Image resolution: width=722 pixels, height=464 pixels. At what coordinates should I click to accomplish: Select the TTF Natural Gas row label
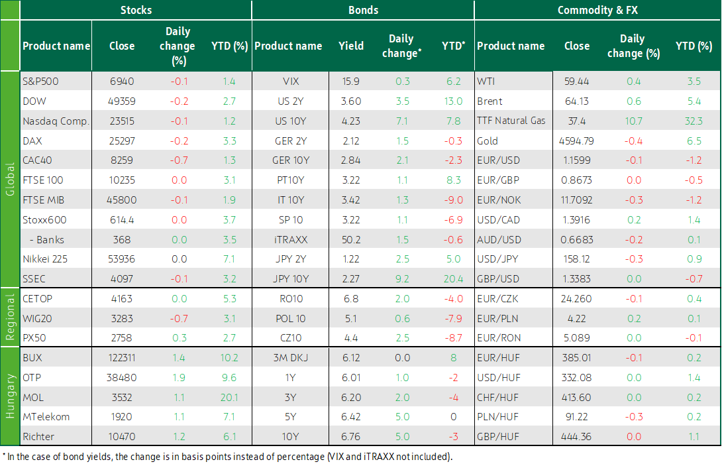tap(511, 121)
